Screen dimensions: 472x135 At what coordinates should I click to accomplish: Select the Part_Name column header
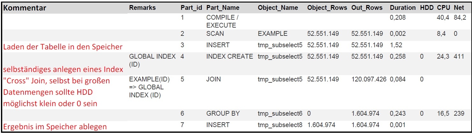[223, 8]
